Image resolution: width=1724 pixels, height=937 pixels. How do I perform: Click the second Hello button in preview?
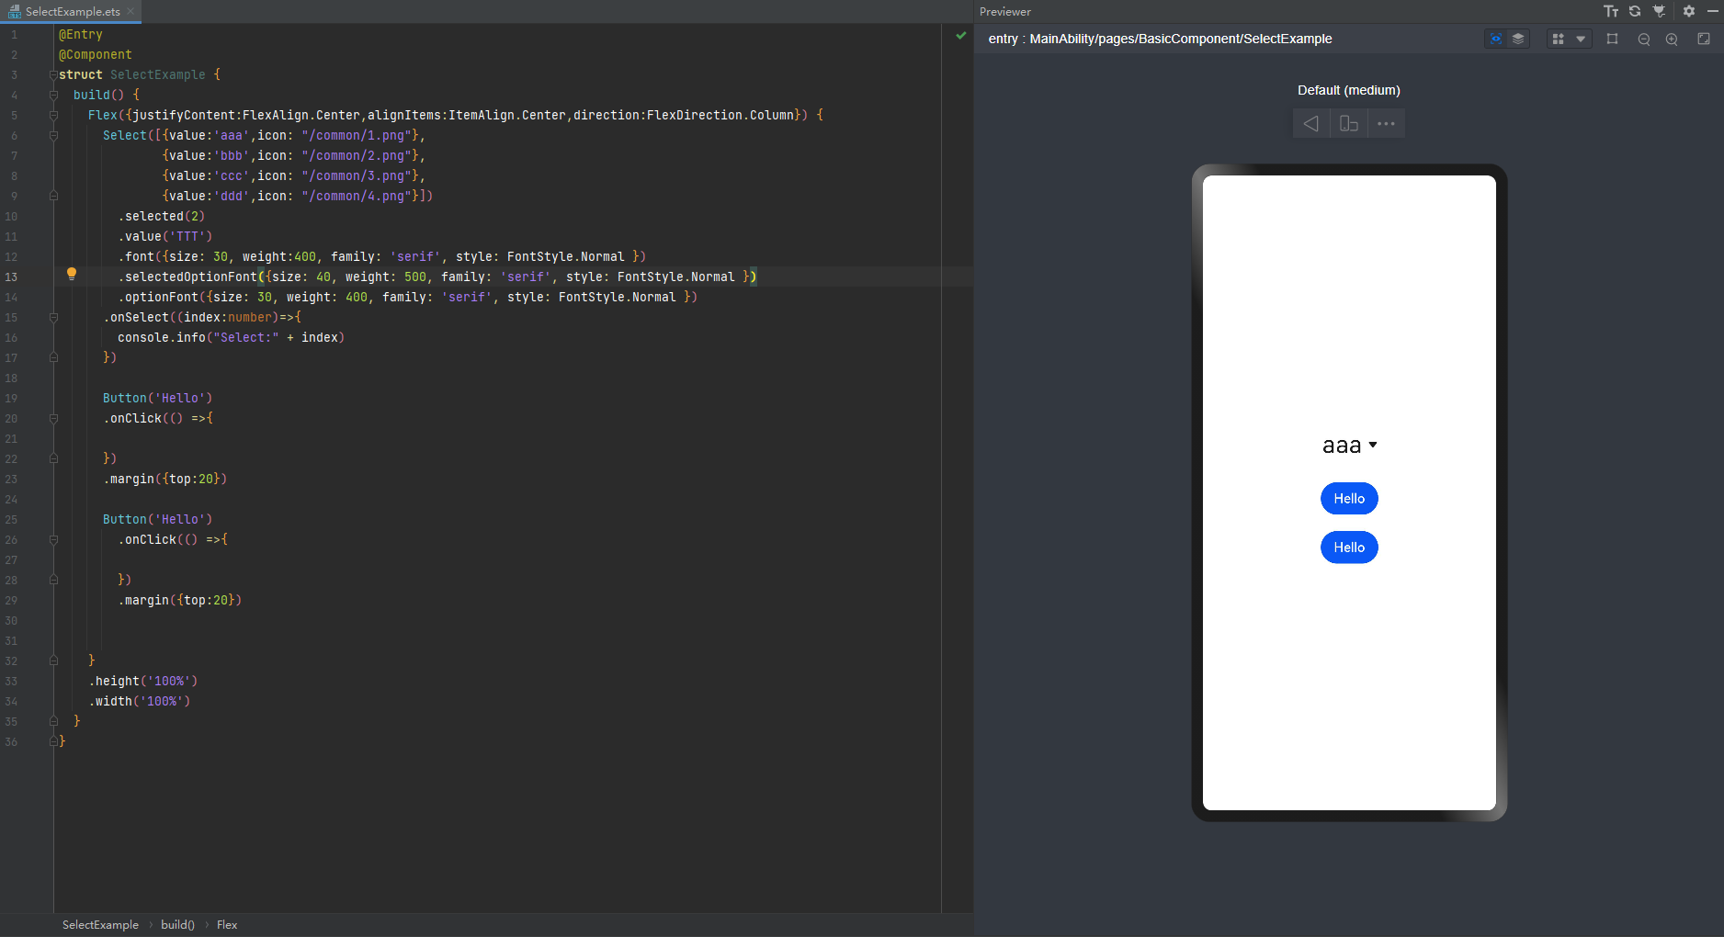point(1349,548)
